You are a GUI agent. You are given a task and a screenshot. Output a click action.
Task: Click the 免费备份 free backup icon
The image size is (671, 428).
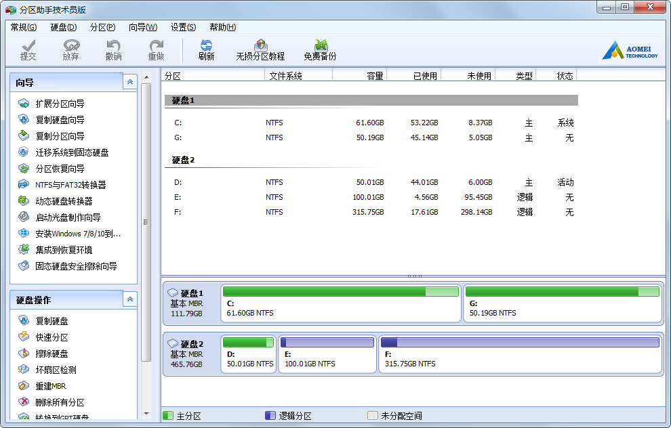[320, 49]
